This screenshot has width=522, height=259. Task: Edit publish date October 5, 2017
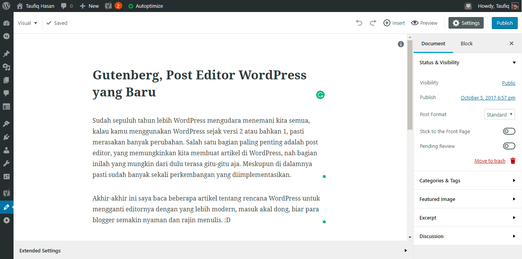coord(488,98)
